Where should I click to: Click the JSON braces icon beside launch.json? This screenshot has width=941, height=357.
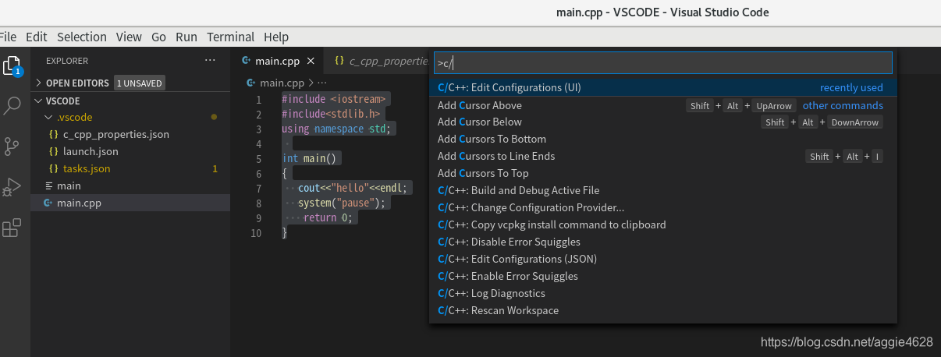(53, 151)
